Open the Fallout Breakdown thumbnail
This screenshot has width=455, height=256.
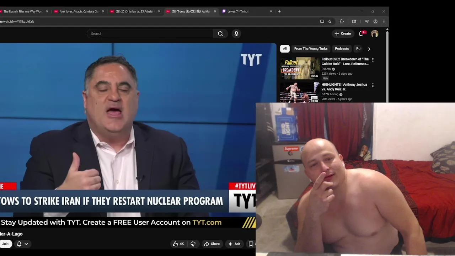click(300, 68)
